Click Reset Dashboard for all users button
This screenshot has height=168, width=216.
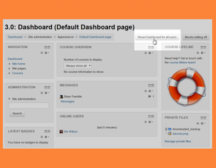coord(157,37)
